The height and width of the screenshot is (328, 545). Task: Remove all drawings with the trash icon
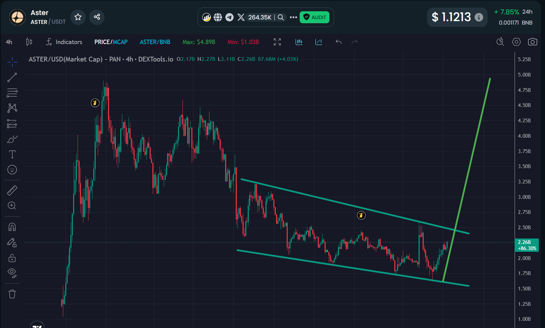(x=12, y=293)
